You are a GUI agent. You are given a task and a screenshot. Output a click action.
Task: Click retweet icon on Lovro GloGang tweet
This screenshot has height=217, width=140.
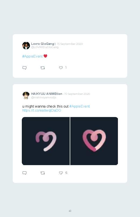point(43,68)
